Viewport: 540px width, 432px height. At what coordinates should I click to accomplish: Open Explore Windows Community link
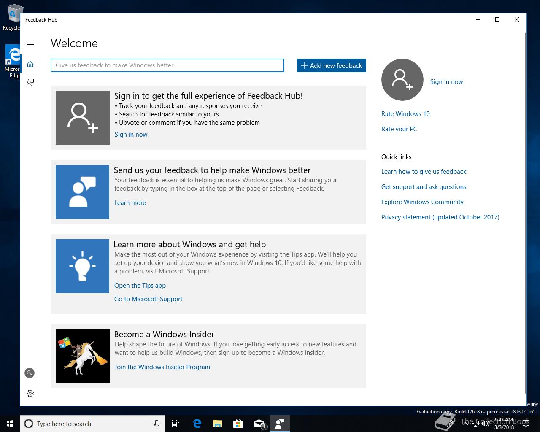coord(422,202)
